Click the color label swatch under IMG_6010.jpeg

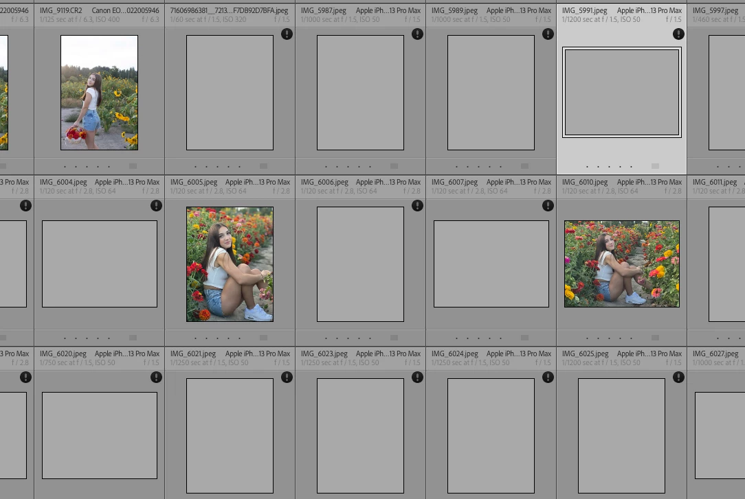pyautogui.click(x=656, y=338)
